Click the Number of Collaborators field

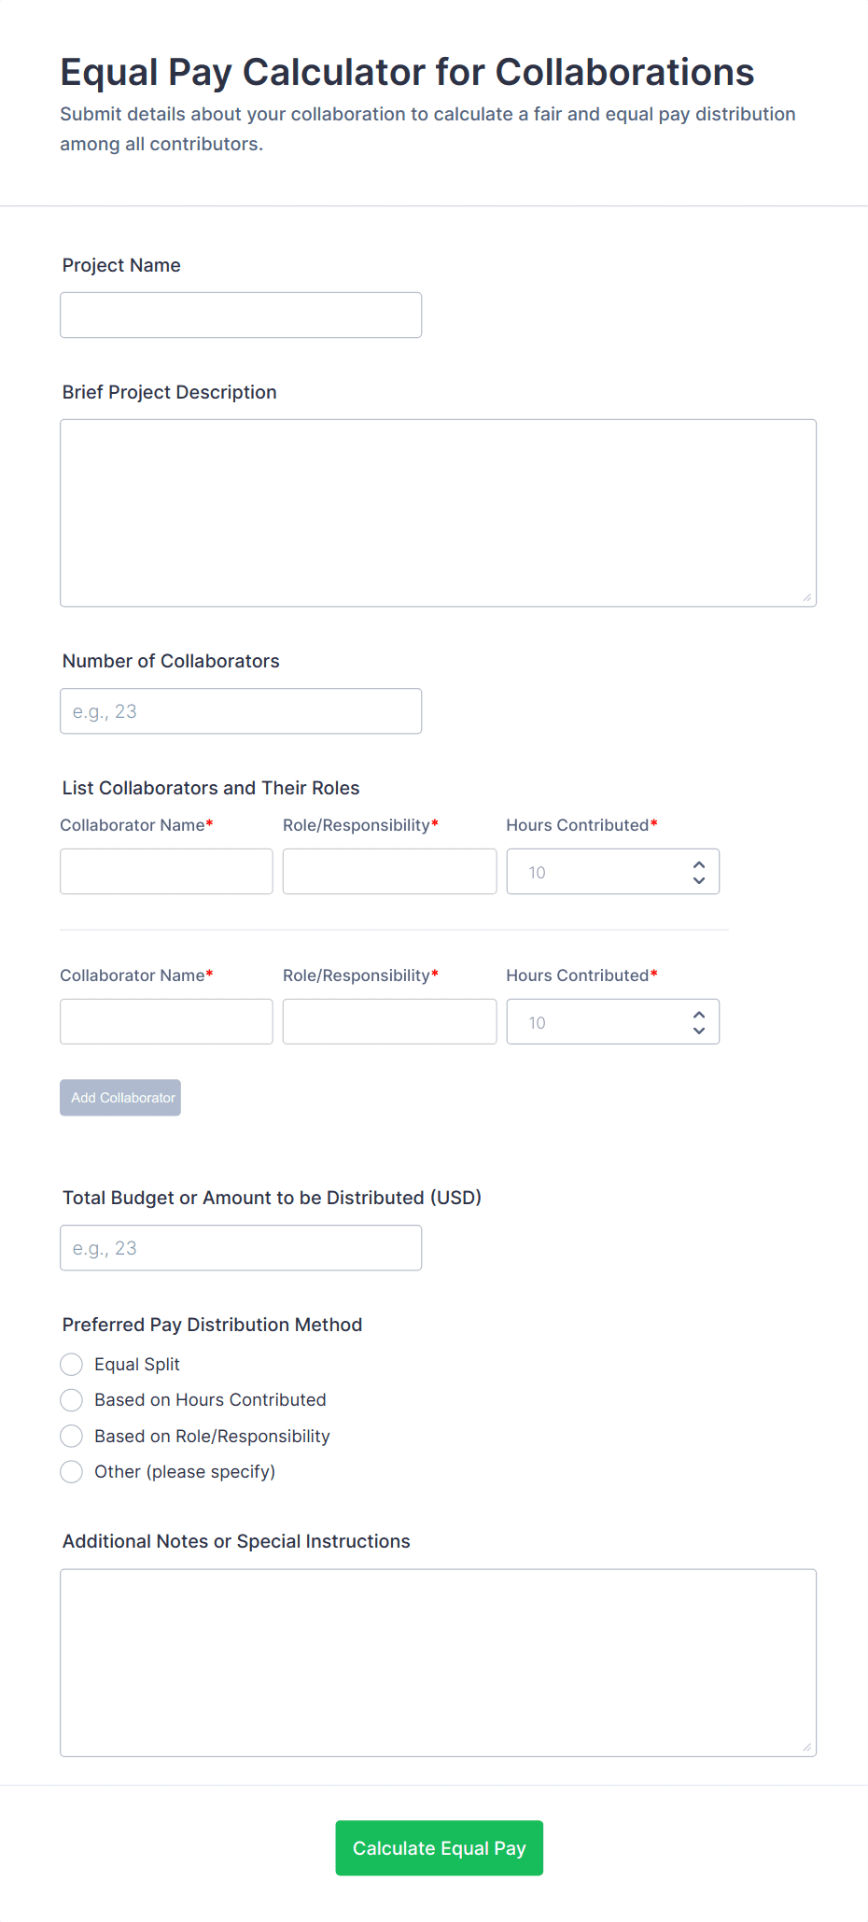(241, 711)
